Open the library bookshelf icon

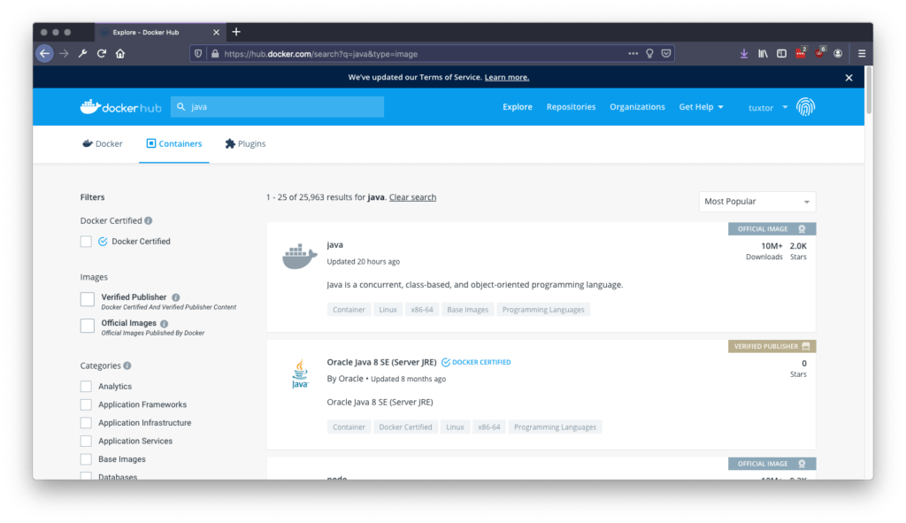763,54
